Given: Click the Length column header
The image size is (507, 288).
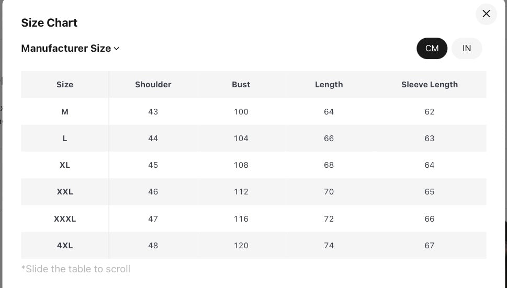Looking at the screenshot, I should [329, 84].
